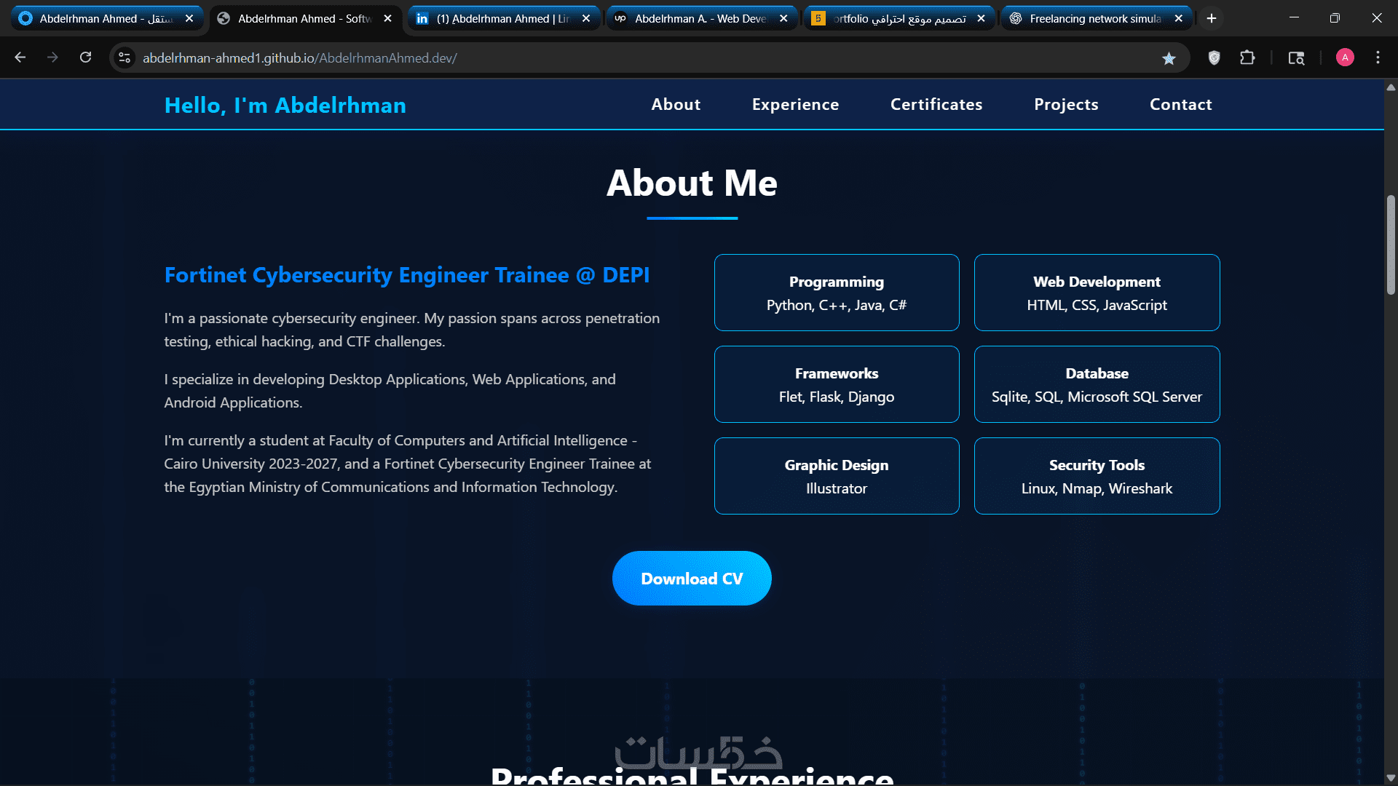1398x786 pixels.
Task: Click the Contact navigation link
Action: (1180, 104)
